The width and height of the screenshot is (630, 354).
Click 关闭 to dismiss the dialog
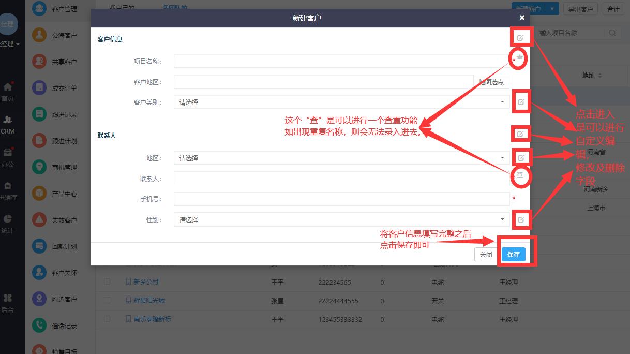click(x=486, y=254)
